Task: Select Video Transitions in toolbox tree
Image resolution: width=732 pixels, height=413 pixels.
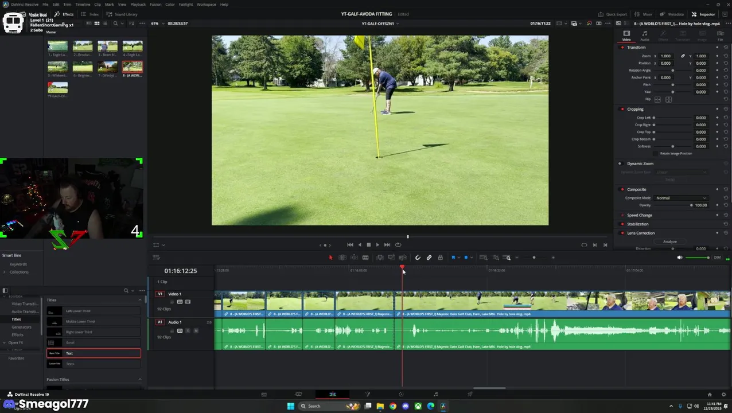Action: click(25, 304)
